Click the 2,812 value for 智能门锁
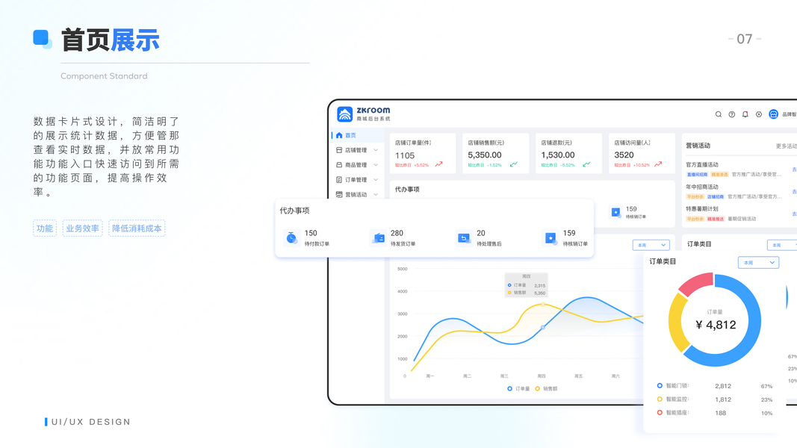This screenshot has width=797, height=448. click(x=723, y=386)
